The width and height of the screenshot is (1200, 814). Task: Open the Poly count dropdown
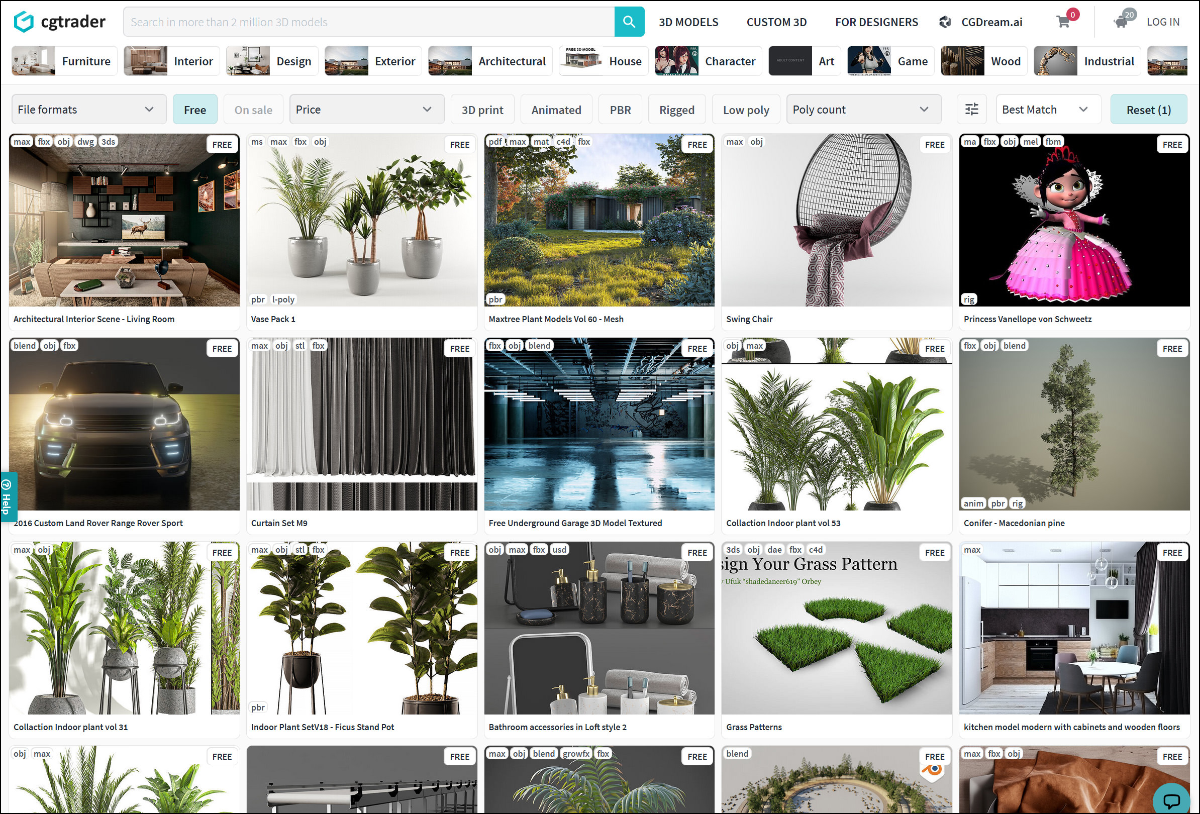863,110
